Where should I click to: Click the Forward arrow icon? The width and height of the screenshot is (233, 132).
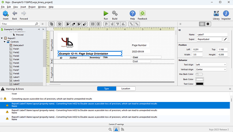click(24, 14)
